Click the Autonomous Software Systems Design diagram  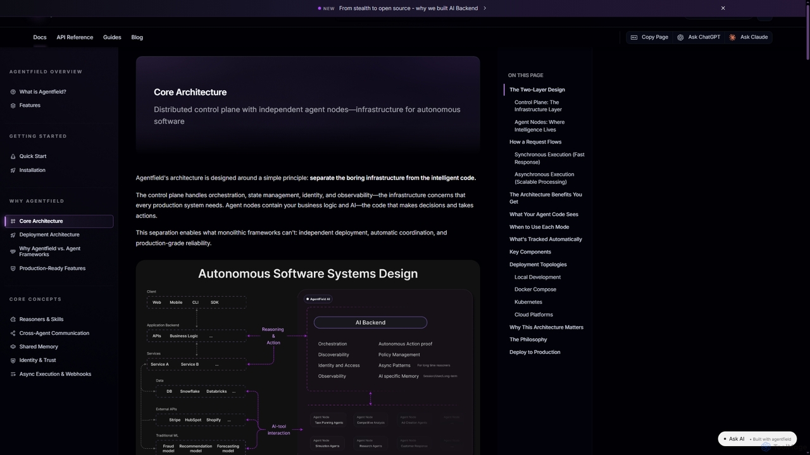[308, 358]
